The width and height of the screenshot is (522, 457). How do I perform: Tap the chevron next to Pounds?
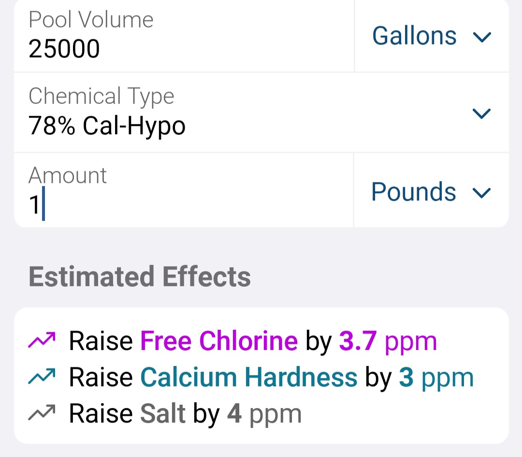[482, 193]
